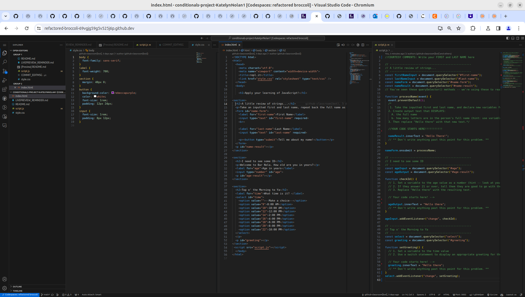
Task: Toggle Timeline section visibility in Explorer
Action: coord(17,291)
